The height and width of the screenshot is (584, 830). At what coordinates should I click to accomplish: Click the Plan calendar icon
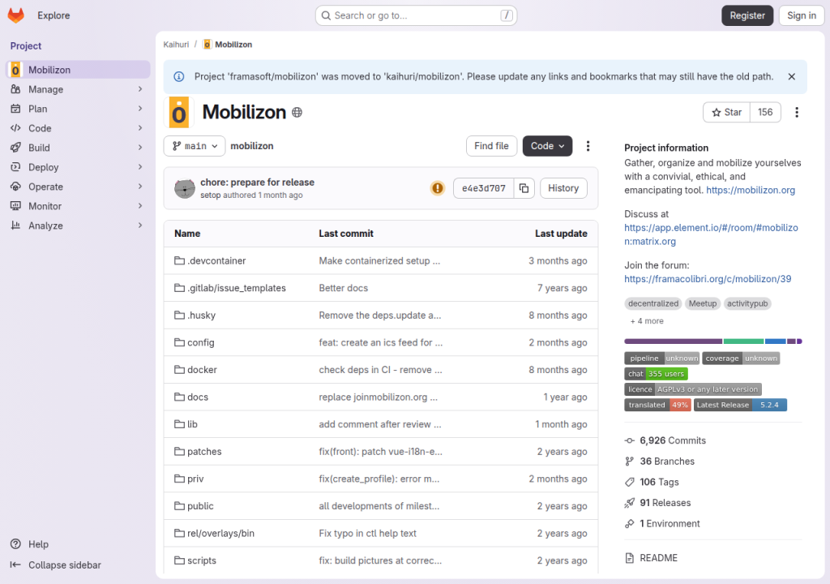pyautogui.click(x=16, y=109)
